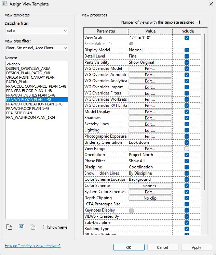
Task: Enable Include checkbox for View Range
Action: (187, 149)
